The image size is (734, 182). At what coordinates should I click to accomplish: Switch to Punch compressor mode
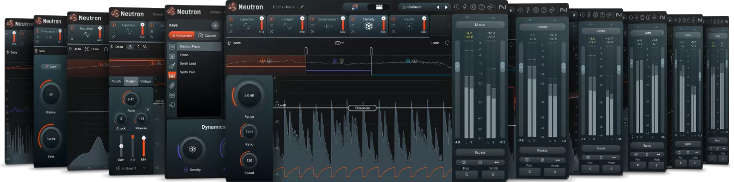[116, 81]
